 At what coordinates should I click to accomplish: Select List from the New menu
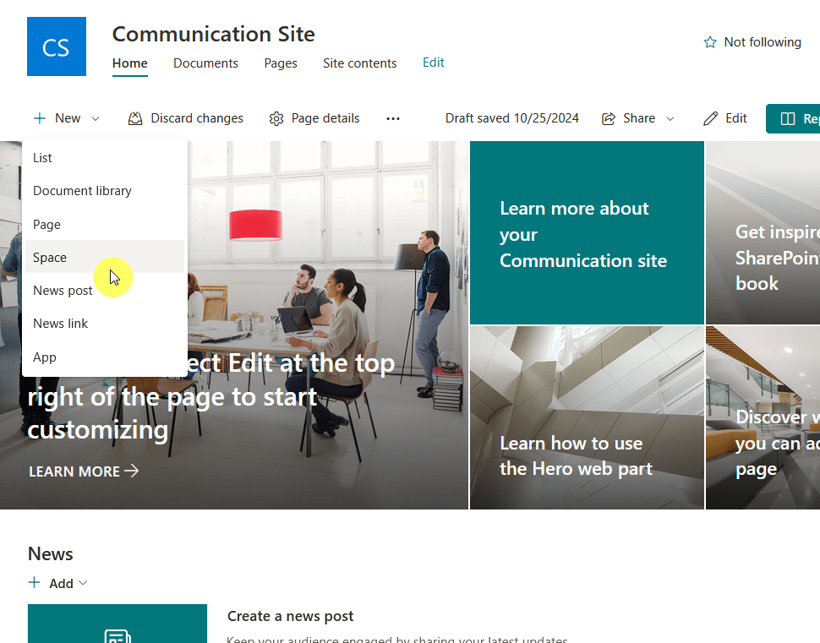click(x=105, y=158)
